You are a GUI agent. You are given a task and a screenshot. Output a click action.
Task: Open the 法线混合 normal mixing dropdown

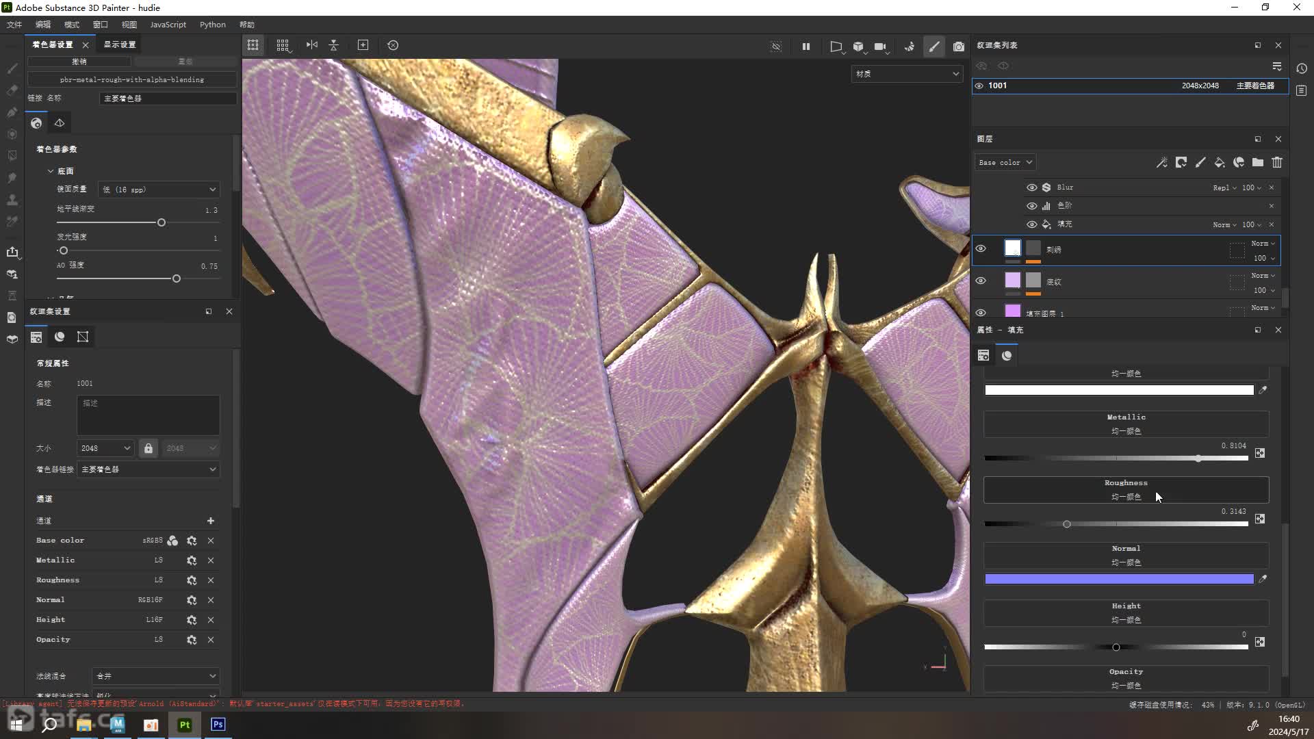click(156, 676)
